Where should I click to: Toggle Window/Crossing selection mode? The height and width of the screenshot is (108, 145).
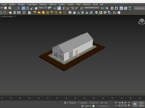18,8
